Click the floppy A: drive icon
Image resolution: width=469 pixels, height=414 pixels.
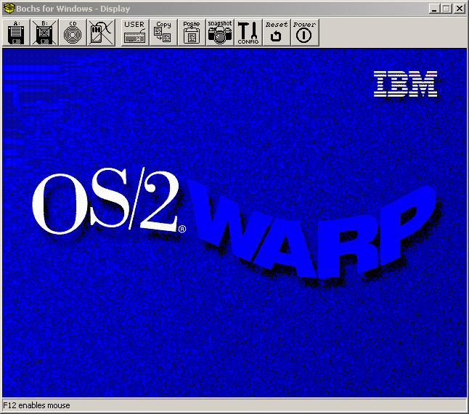[x=16, y=33]
